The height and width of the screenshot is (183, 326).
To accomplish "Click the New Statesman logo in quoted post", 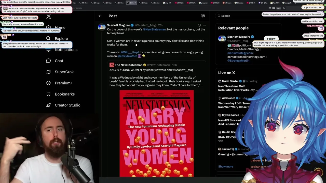I will click(112, 65).
